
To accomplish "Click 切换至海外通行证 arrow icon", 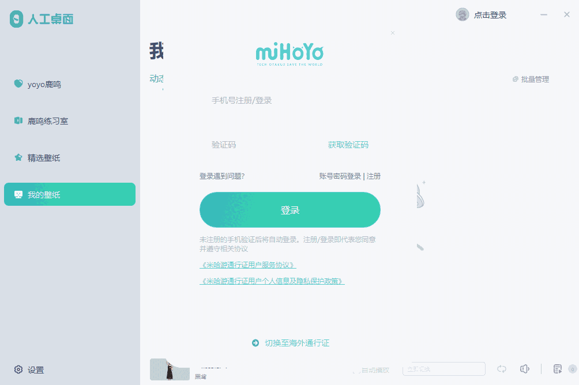I will click(x=255, y=343).
